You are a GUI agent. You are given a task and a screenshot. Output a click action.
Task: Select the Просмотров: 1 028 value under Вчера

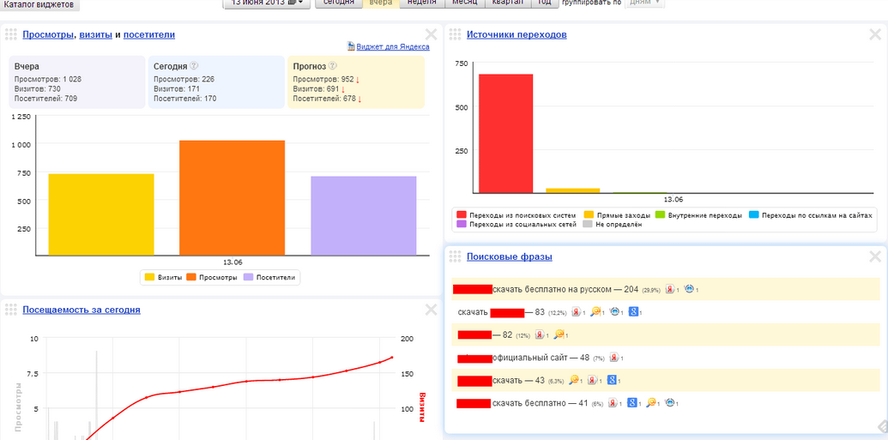tap(48, 79)
